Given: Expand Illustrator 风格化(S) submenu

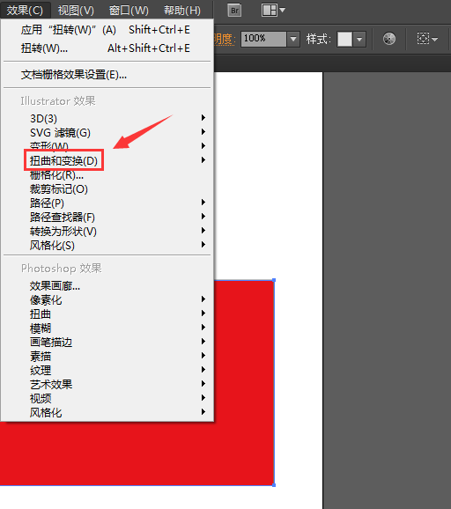Looking at the screenshot, I should (x=107, y=245).
